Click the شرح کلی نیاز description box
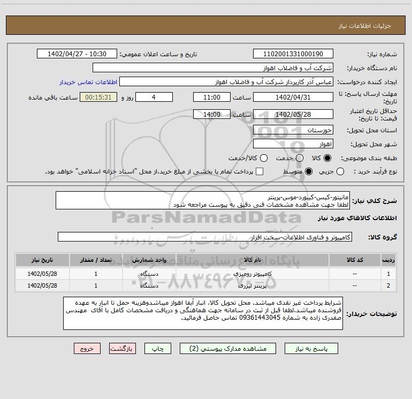The height and width of the screenshot is (399, 412). click(203, 201)
